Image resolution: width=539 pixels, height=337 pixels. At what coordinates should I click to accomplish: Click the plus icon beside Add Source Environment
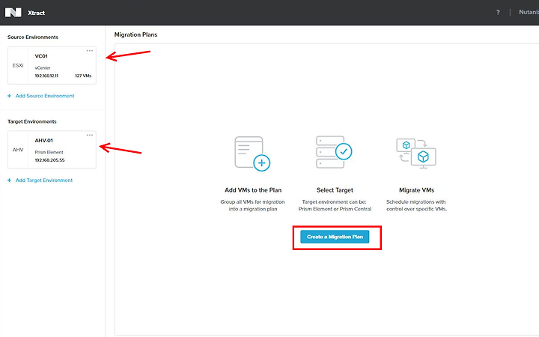[9, 96]
